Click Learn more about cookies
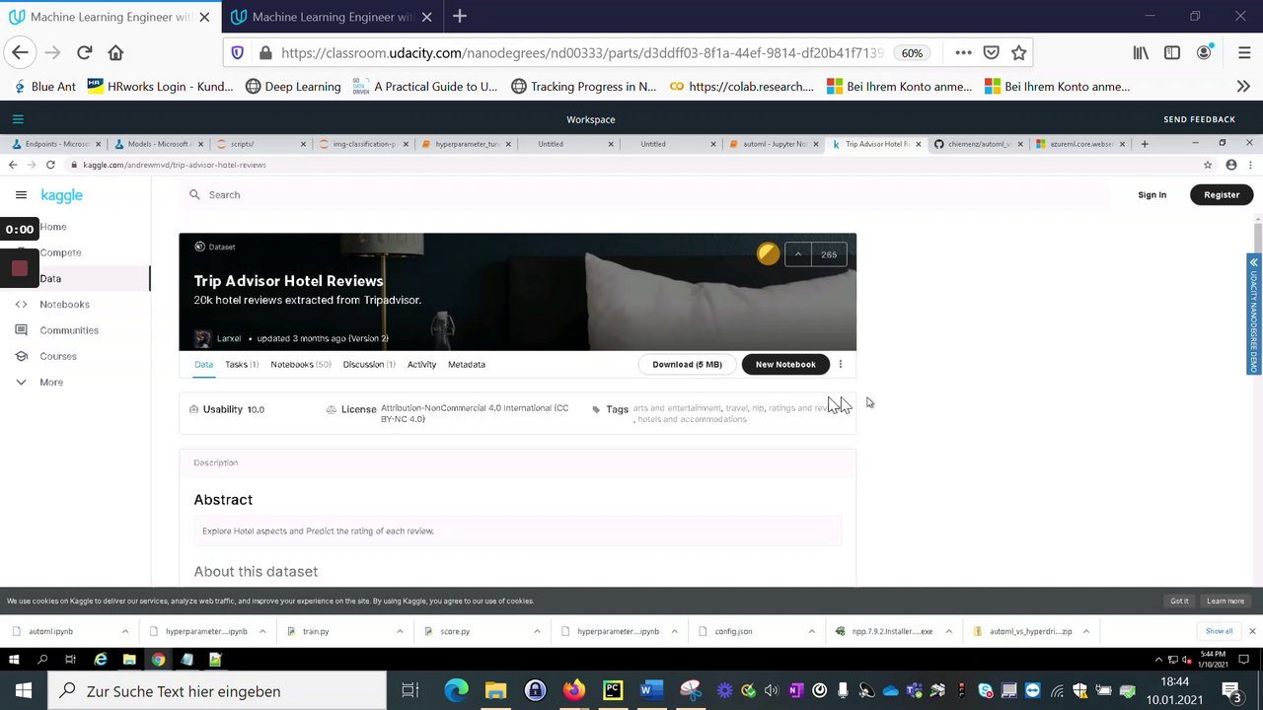The image size is (1263, 710). point(1226,601)
